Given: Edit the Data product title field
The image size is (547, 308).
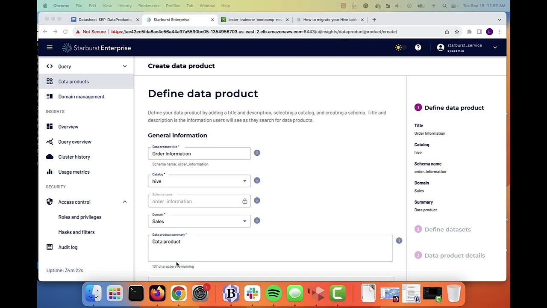Looking at the screenshot, I should (x=199, y=154).
